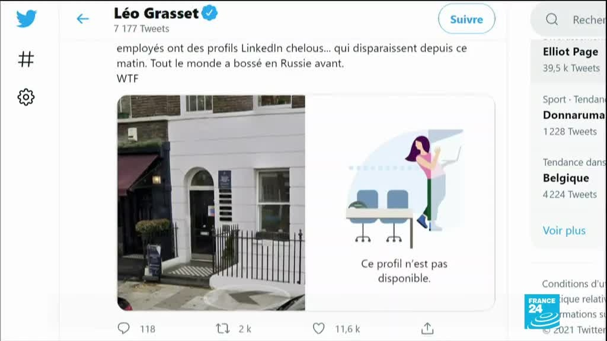Like the tweet with the heart icon
The image size is (607, 341).
pyautogui.click(x=318, y=329)
